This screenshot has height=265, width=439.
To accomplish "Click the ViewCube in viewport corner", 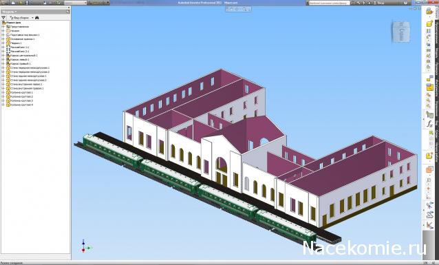I will tap(400, 32).
